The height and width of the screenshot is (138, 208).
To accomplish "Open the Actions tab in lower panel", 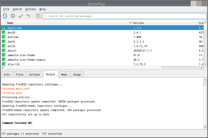I will pyautogui.click(x=34, y=75).
